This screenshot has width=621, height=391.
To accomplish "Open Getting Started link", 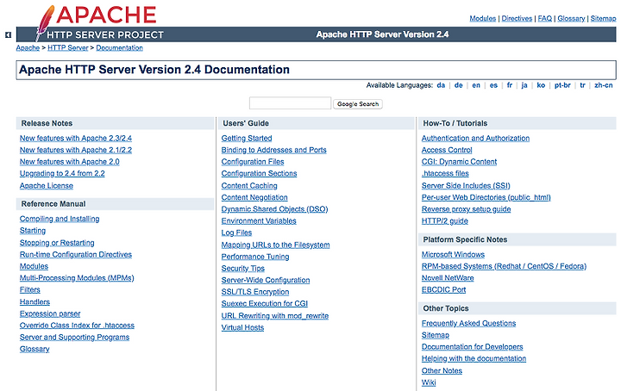I will (x=247, y=139).
